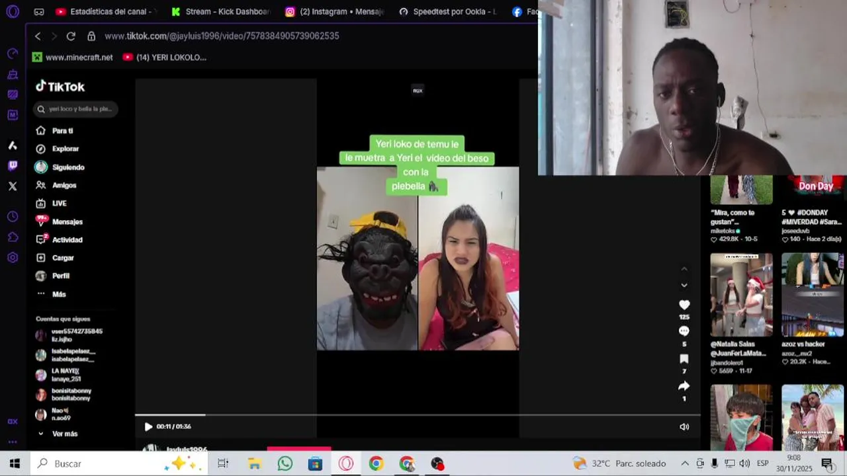Open the taskbar notification center
This screenshot has height=476, width=847.
(x=827, y=463)
